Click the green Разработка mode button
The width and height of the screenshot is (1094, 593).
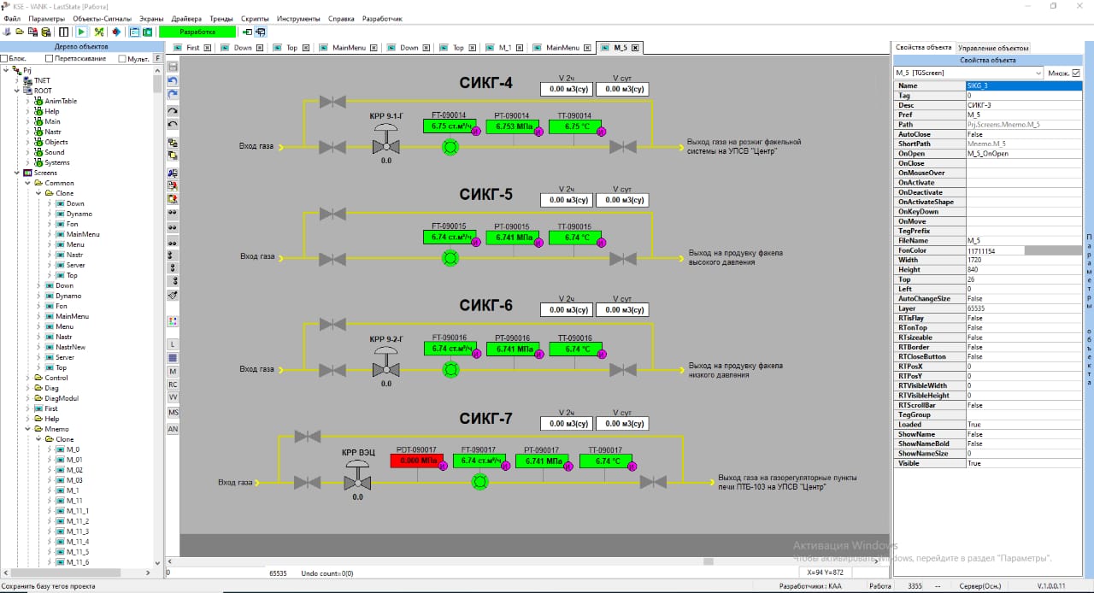click(197, 32)
